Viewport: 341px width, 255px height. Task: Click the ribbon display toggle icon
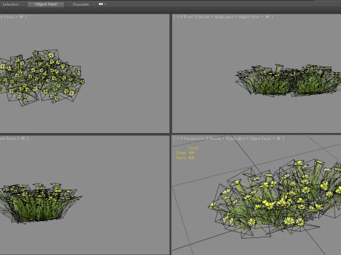tap(101, 4)
